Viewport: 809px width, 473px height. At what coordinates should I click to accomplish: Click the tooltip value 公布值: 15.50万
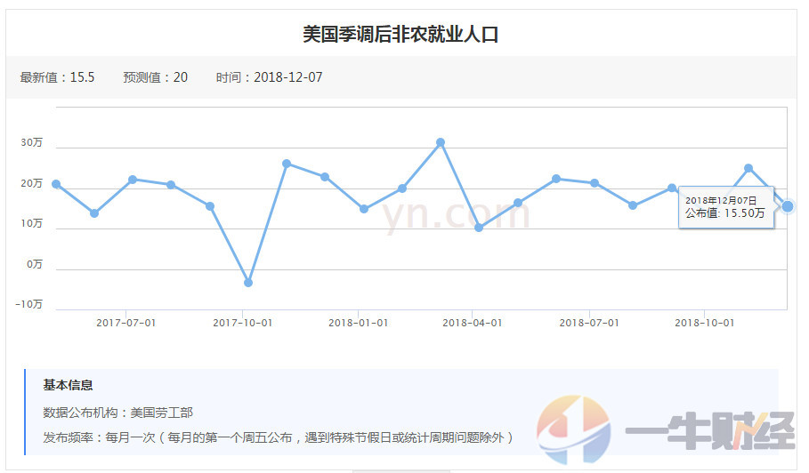coord(725,212)
